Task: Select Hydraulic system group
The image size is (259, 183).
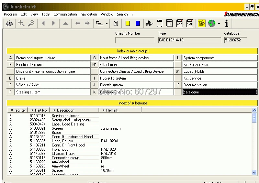Action: click(x=136, y=78)
